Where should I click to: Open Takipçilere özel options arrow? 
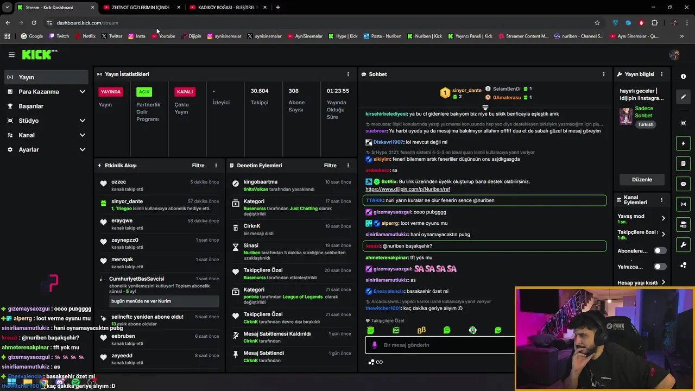coord(663,235)
